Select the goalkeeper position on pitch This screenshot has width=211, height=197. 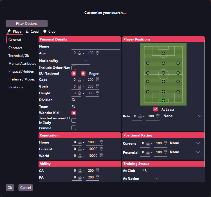(x=163, y=100)
